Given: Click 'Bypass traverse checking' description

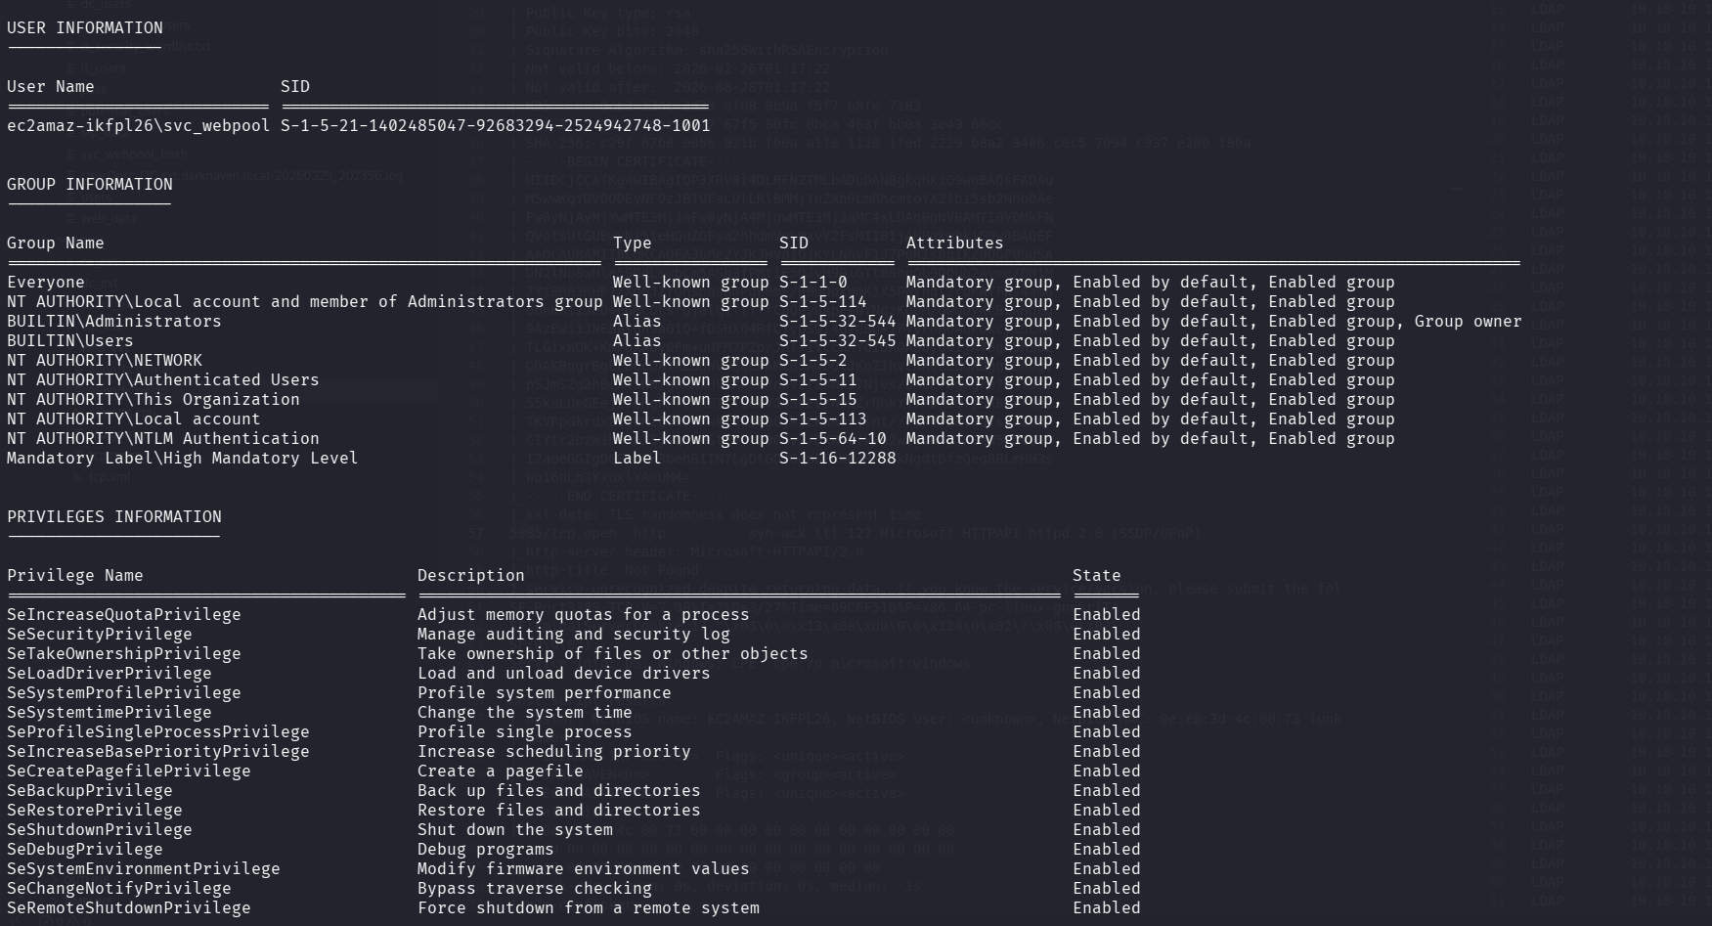Looking at the screenshot, I should tap(535, 888).
